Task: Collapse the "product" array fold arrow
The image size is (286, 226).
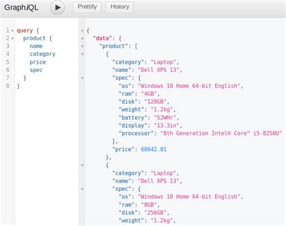Action: [82, 46]
